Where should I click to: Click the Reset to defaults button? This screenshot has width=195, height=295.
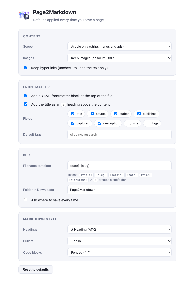pyautogui.click(x=36, y=270)
